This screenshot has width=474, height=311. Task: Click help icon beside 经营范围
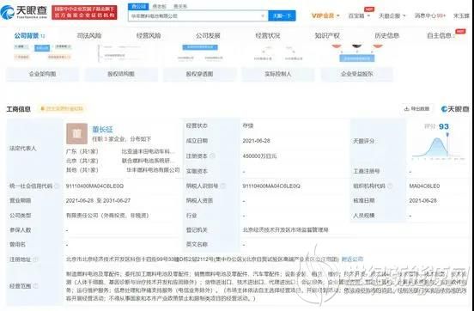(x=35, y=286)
